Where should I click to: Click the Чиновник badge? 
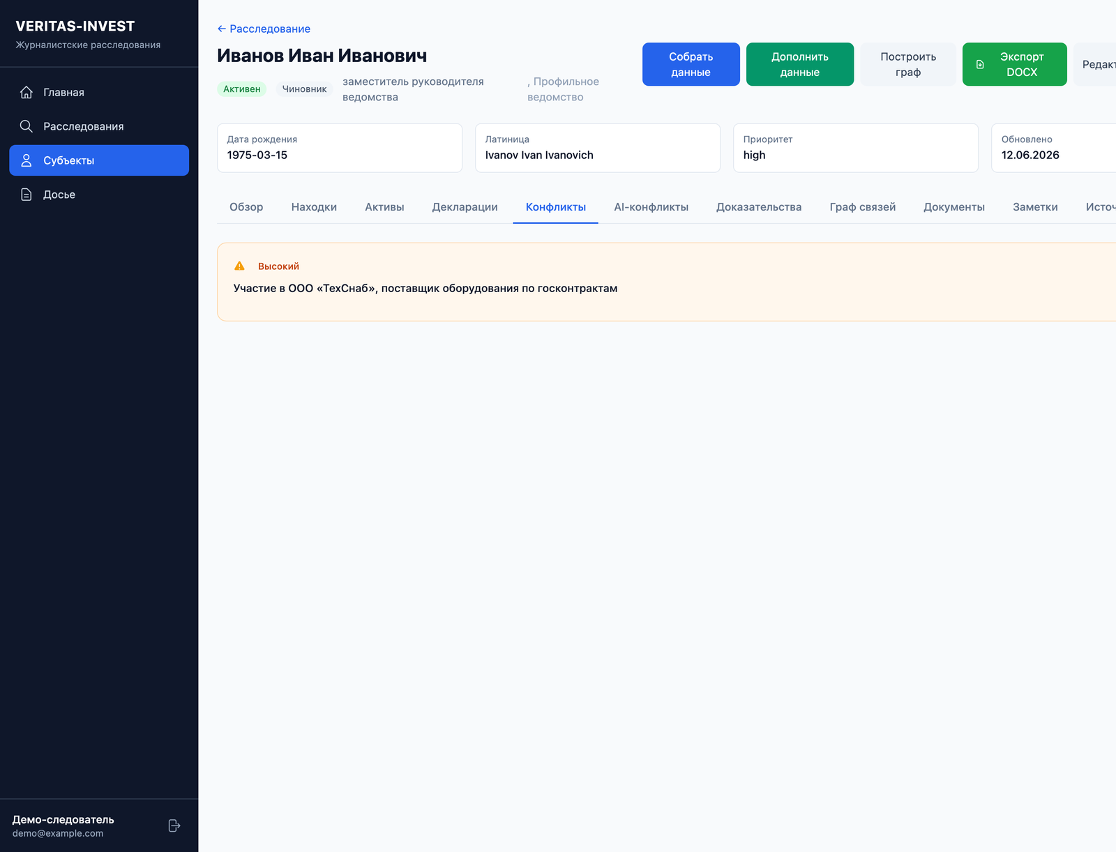[x=304, y=89]
